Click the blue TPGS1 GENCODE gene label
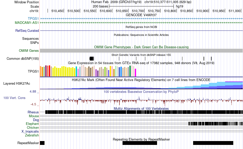The image size is (243, 149). click(33, 19)
